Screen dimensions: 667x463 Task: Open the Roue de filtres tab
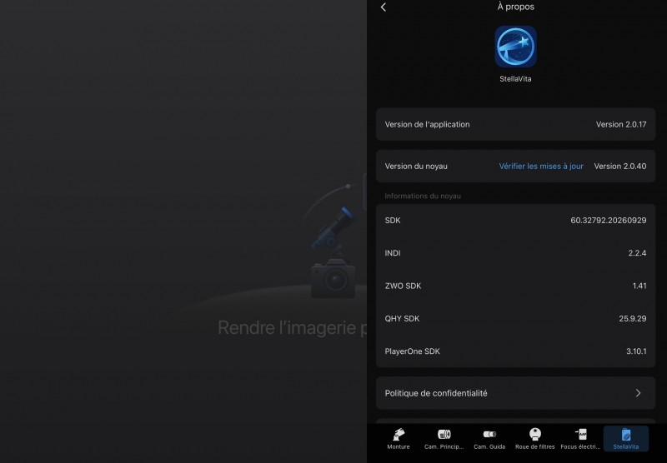click(x=535, y=439)
